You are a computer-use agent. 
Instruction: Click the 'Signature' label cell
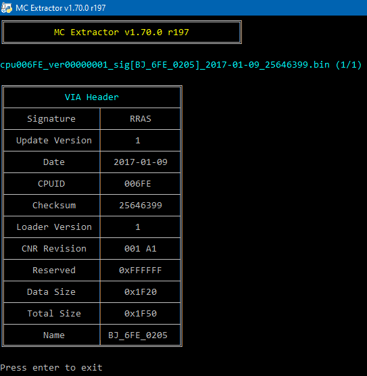(x=51, y=119)
